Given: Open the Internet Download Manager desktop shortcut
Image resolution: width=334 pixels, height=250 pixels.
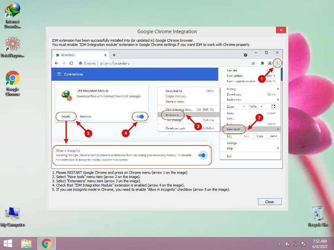Looking at the screenshot, I should (x=13, y=15).
